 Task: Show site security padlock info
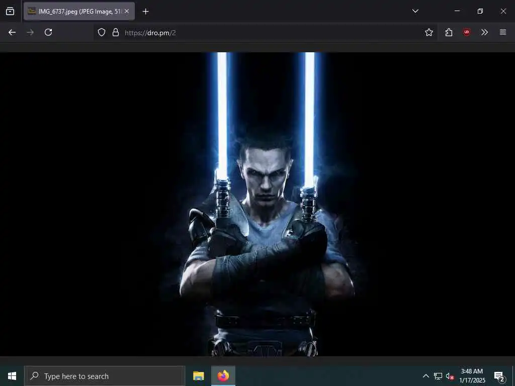point(116,32)
